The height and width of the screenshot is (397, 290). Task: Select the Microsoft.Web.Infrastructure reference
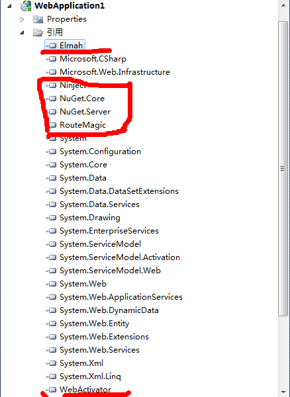pyautogui.click(x=115, y=72)
